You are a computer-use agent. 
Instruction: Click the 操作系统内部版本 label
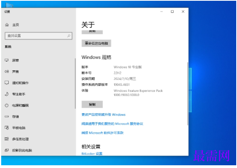(x=95, y=85)
